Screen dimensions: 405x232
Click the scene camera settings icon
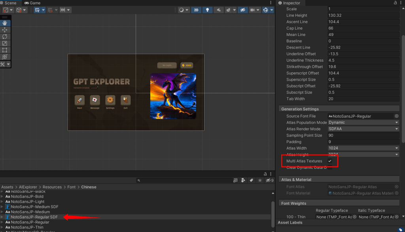click(x=252, y=10)
